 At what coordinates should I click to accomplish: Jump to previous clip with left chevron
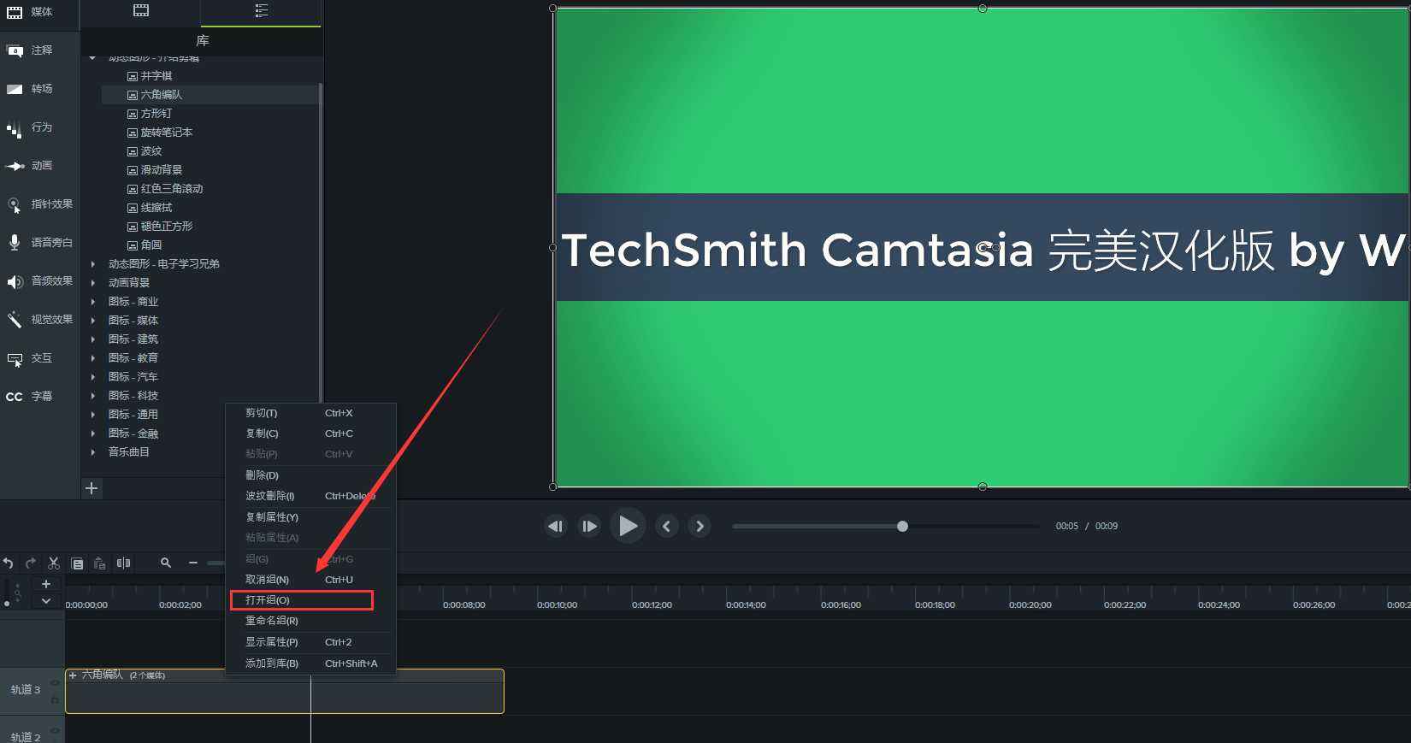[667, 526]
